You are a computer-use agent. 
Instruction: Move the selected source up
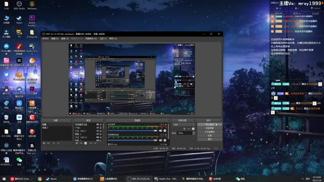click(x=91, y=143)
